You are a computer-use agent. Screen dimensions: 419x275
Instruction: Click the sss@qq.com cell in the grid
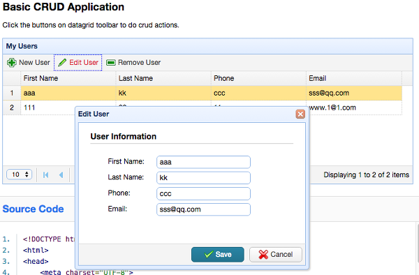point(354,93)
